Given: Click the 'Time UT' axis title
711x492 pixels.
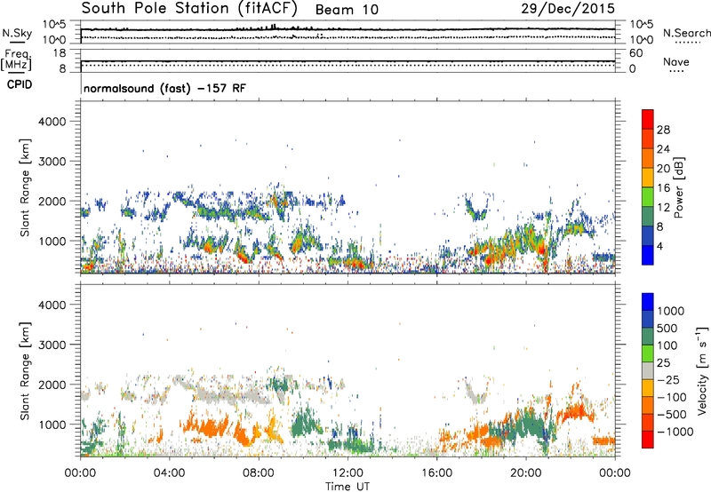Looking at the screenshot, I should click(348, 486).
